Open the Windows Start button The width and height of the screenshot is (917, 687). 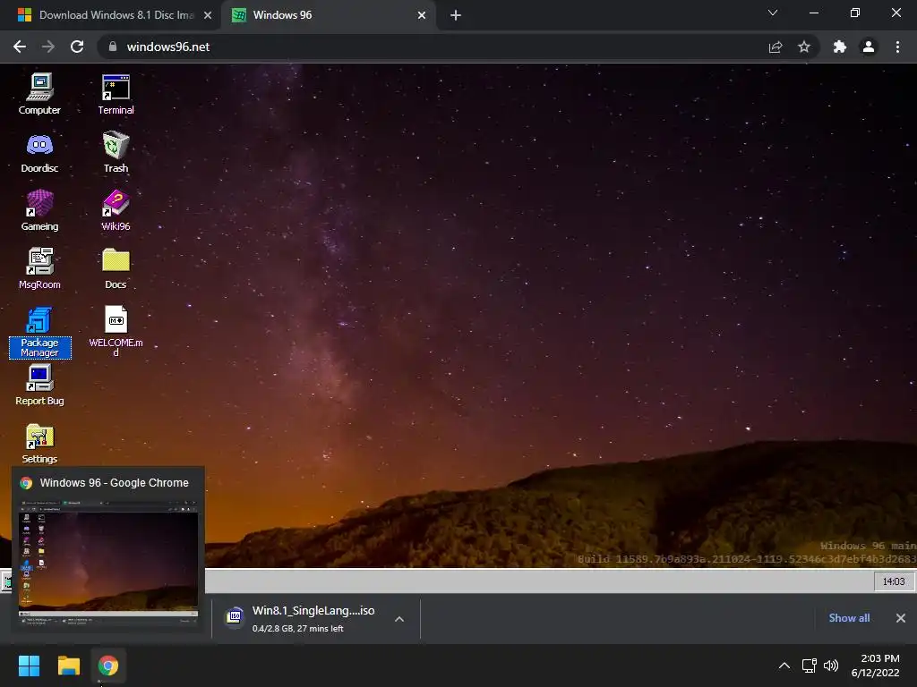pos(29,666)
